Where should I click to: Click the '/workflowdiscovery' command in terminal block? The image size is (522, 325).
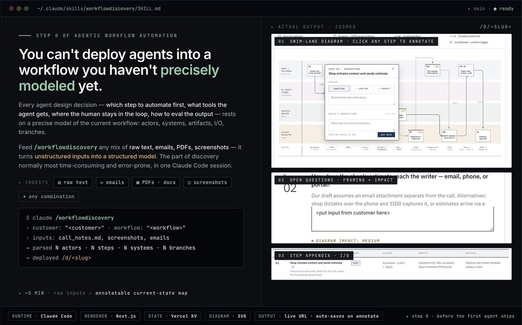click(x=84, y=218)
